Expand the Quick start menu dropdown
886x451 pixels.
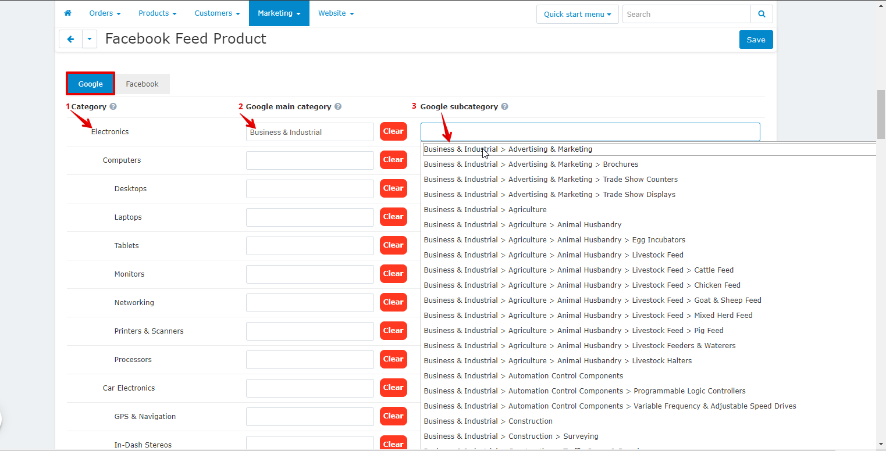click(x=578, y=14)
